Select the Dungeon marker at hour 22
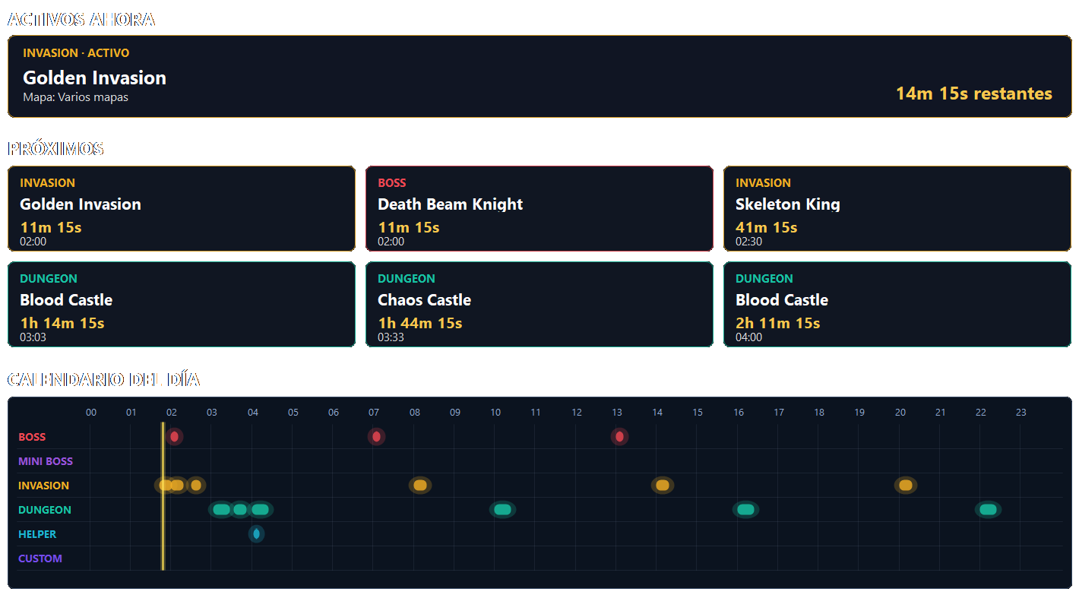Viewport: 1079px width, 598px height. point(988,510)
